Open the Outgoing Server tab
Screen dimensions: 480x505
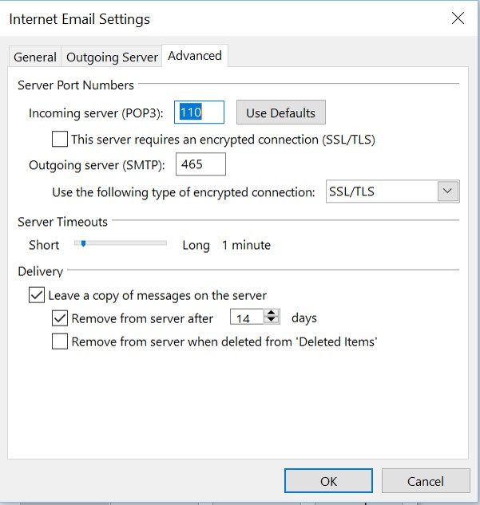[112, 57]
